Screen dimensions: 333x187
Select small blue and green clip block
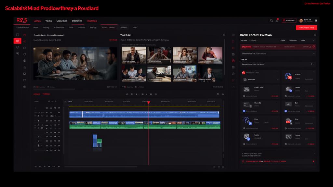coord(97,141)
